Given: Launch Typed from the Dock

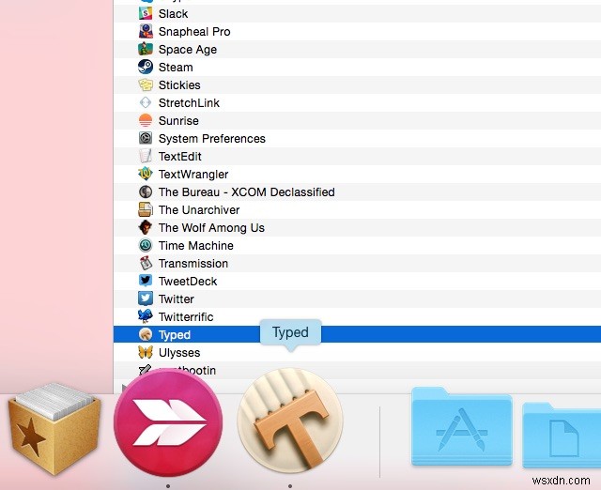Looking at the screenshot, I should click(290, 421).
